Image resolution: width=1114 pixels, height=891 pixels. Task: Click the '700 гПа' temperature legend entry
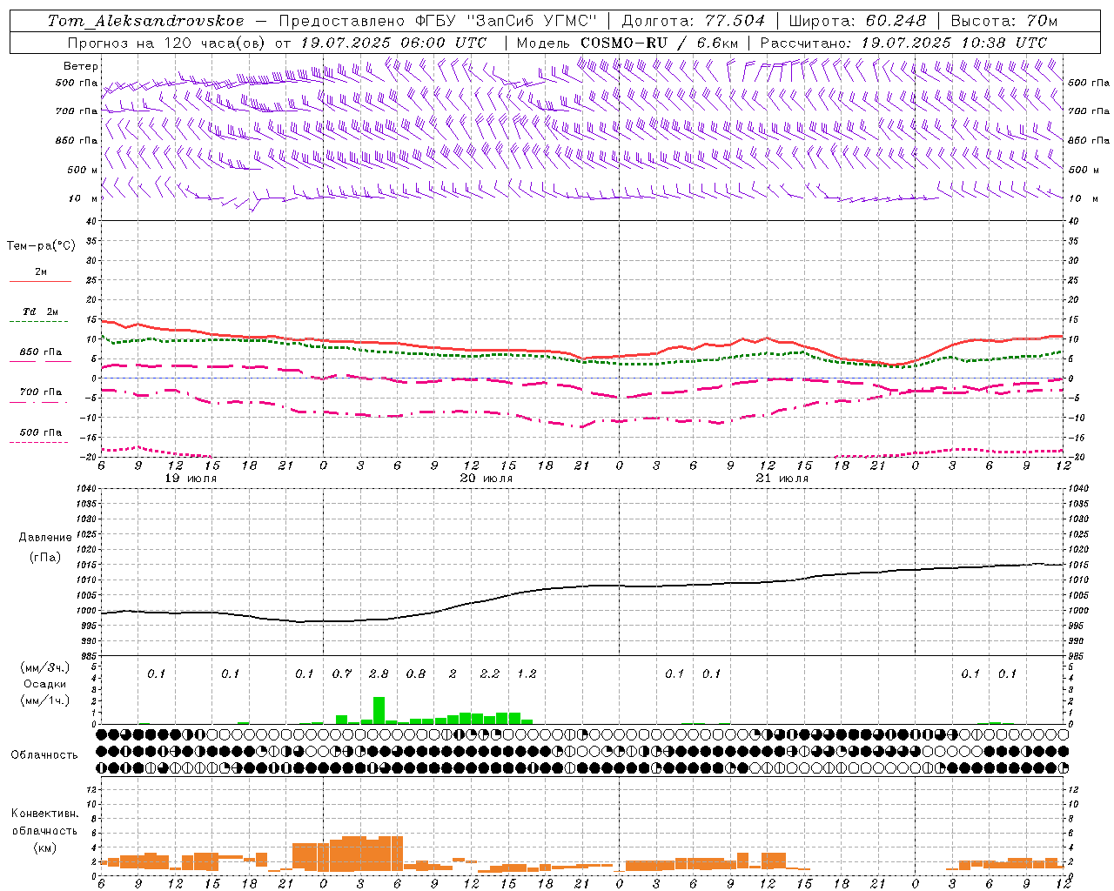coord(40,392)
